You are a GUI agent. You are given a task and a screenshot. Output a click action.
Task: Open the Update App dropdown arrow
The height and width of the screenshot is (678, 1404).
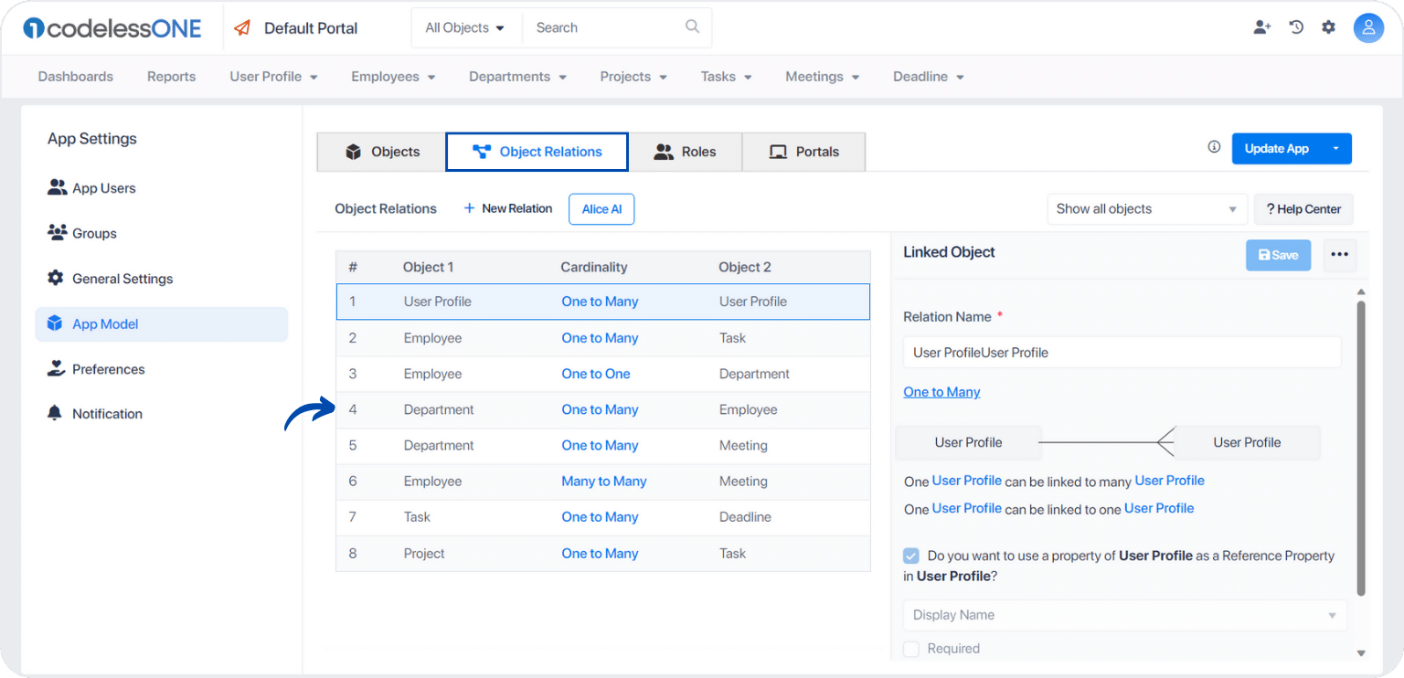pos(1336,149)
